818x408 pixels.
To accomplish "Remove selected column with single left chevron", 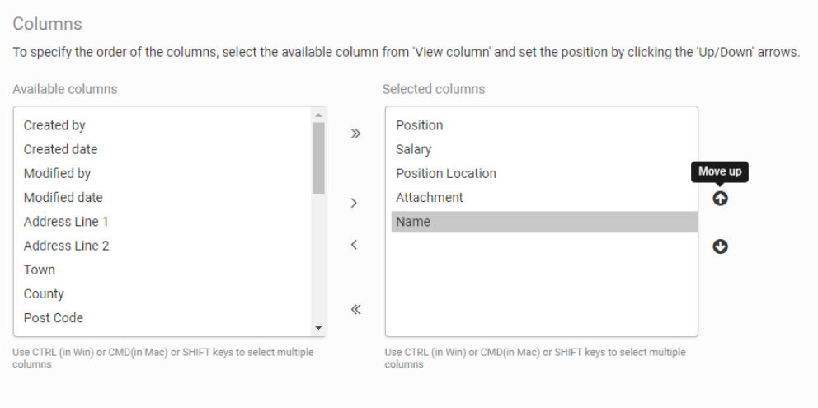I will pyautogui.click(x=354, y=244).
